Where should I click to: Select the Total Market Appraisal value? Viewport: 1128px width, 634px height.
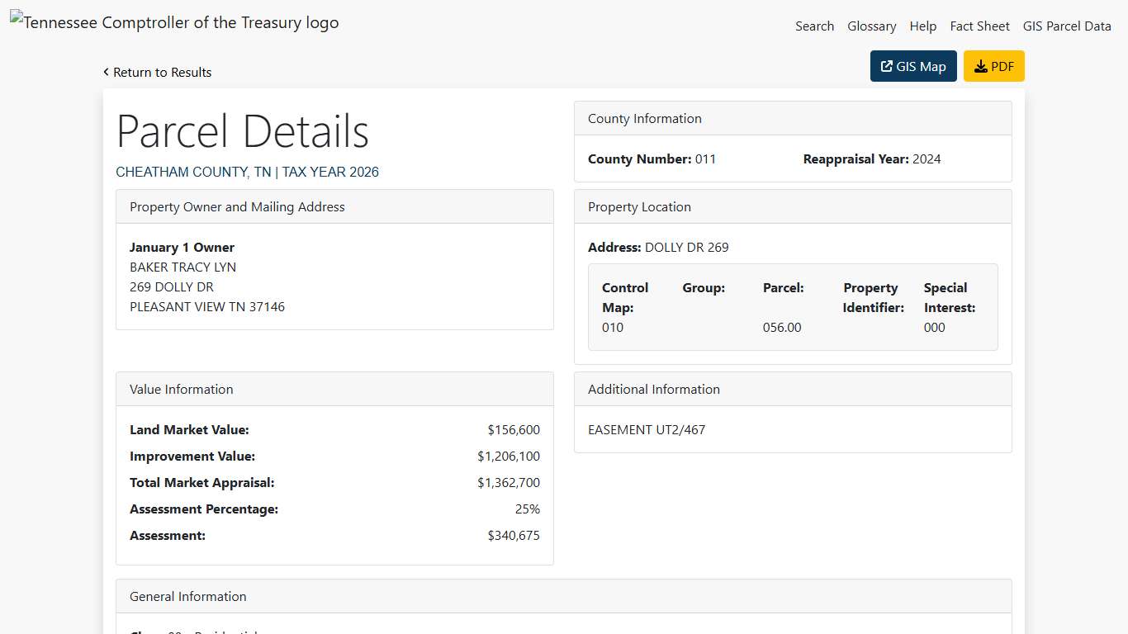pos(509,482)
